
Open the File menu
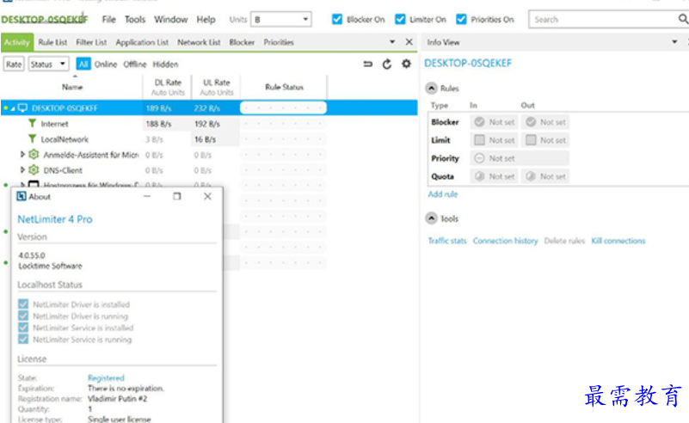pyautogui.click(x=109, y=19)
